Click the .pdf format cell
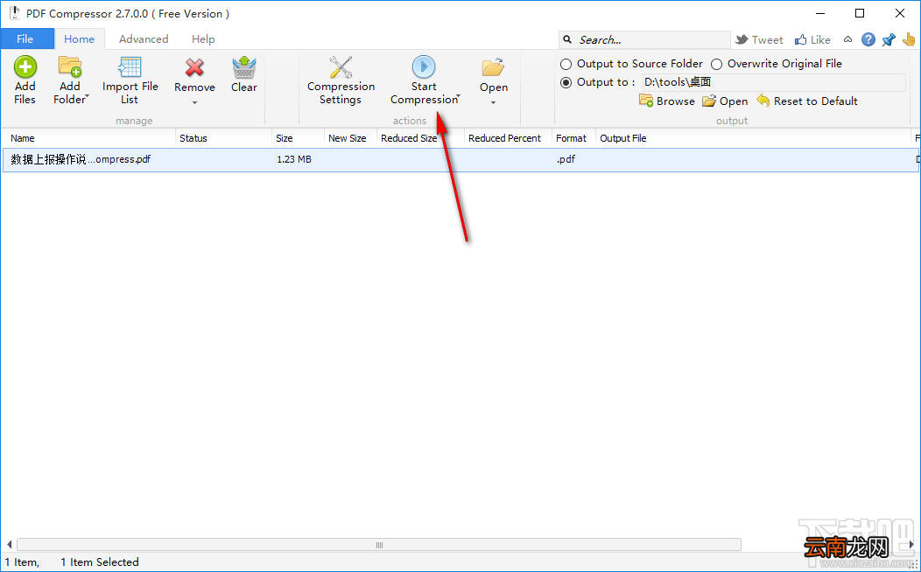The height and width of the screenshot is (572, 921). coord(566,159)
